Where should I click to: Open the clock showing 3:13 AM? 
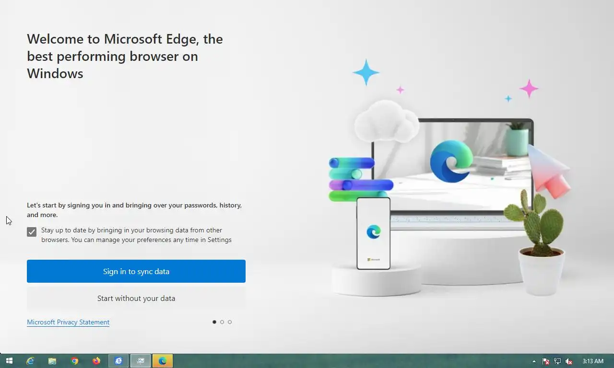coord(593,361)
